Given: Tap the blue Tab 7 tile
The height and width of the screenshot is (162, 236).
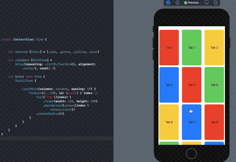Looking at the screenshot, I should coord(192,122).
